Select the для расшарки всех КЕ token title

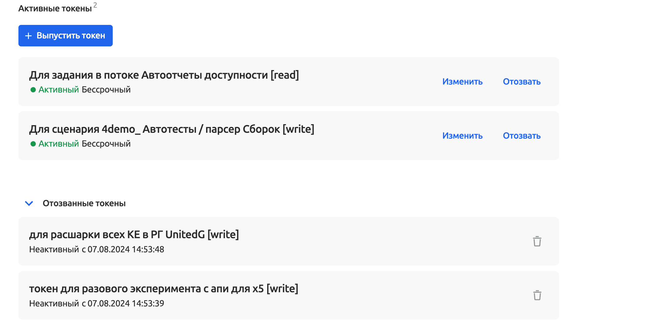click(134, 234)
